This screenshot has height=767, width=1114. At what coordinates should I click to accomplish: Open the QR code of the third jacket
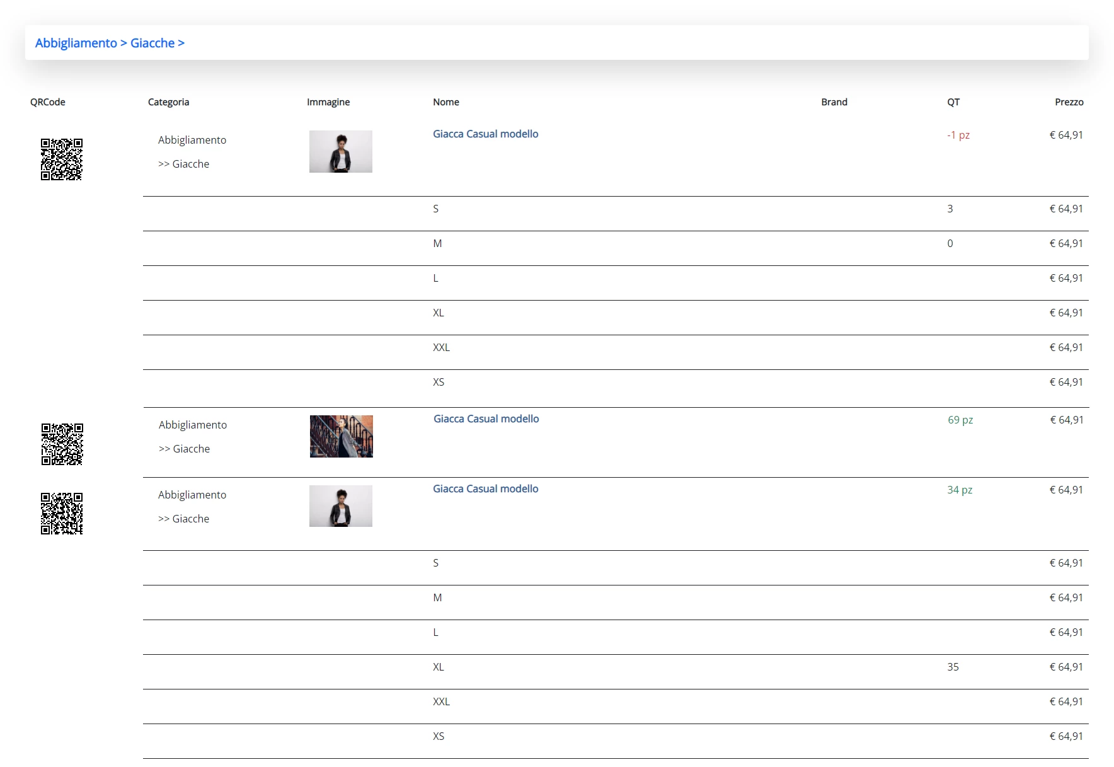[62, 514]
